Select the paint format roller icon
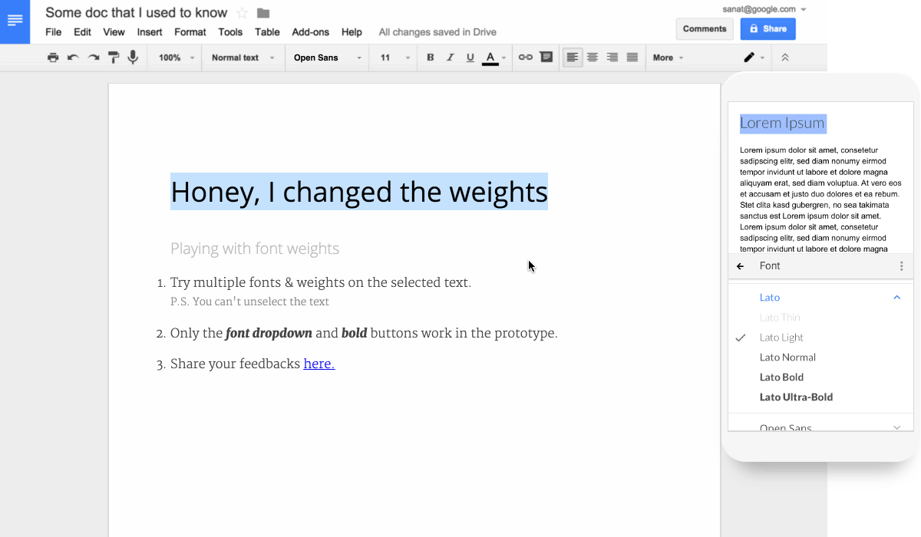The width and height of the screenshot is (921, 537). pos(114,58)
